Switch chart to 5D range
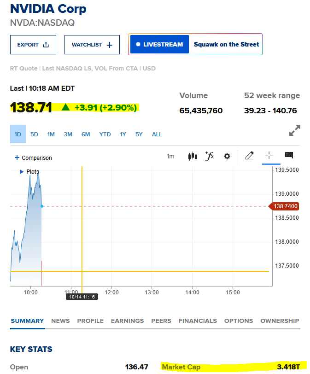310x374 pixels. 34,134
